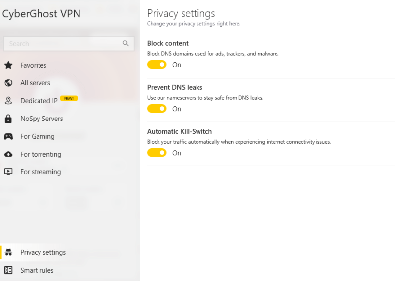The image size is (395, 281).
Task: Click the yellow NEW! badge
Action: point(69,98)
